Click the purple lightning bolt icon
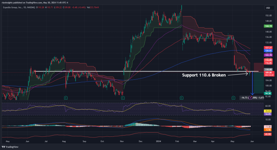Viewport: 277px width, 150px height. [x=250, y=98]
